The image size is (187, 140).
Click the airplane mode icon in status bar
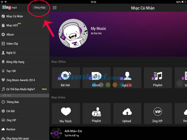pyautogui.click(x=2, y=2)
